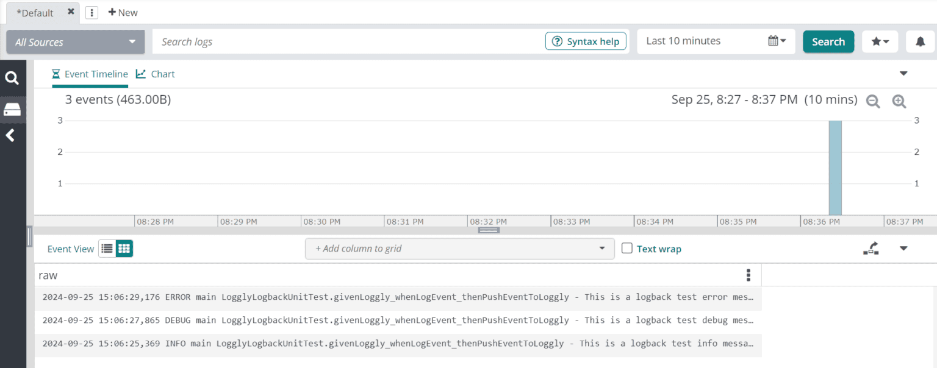
Task: Click the resize handle between timeline and events
Action: click(x=487, y=230)
